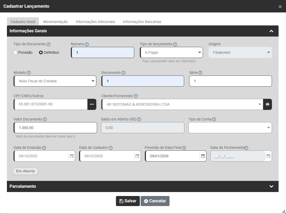Open calendar picker for Data de Cadastro
The width and height of the screenshot is (286, 214).
pos(137,156)
